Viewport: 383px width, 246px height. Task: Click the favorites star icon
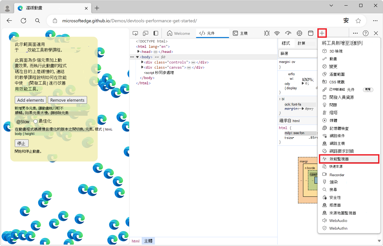[358, 21]
